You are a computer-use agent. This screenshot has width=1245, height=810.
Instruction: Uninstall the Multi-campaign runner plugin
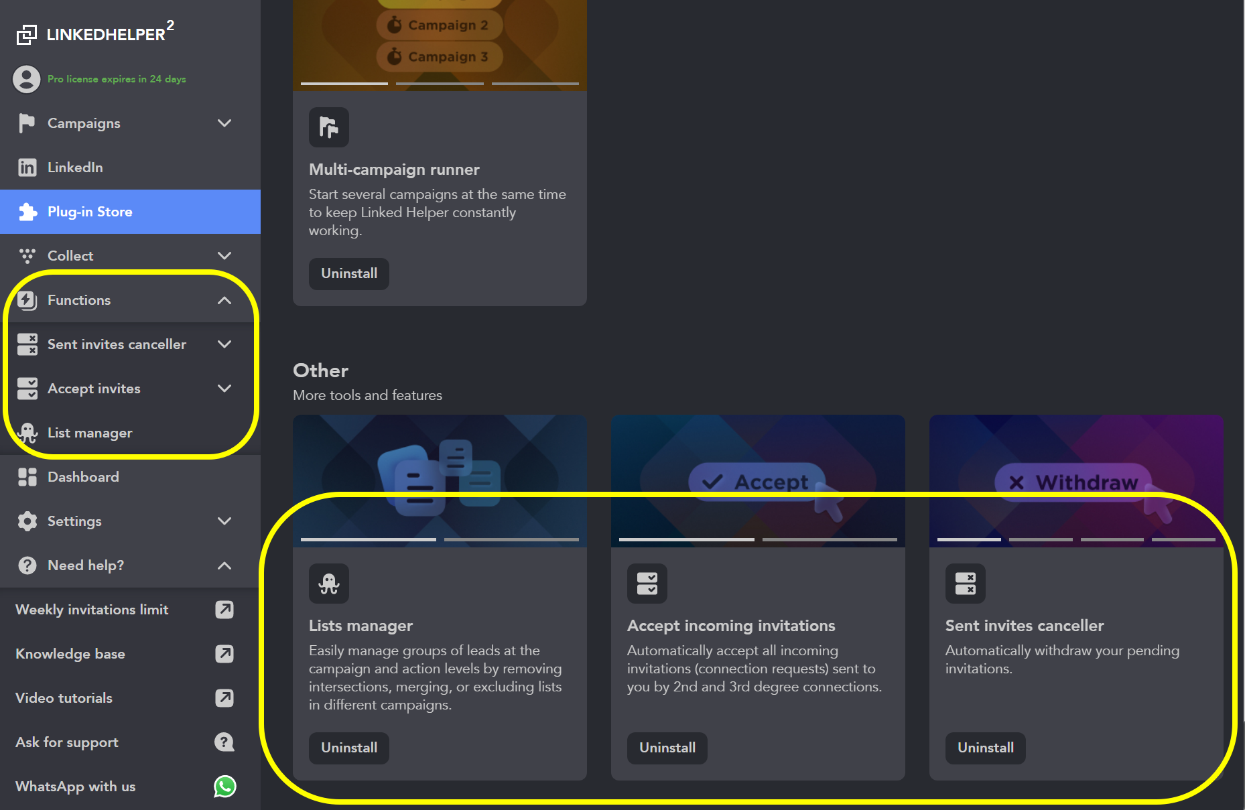click(x=349, y=274)
